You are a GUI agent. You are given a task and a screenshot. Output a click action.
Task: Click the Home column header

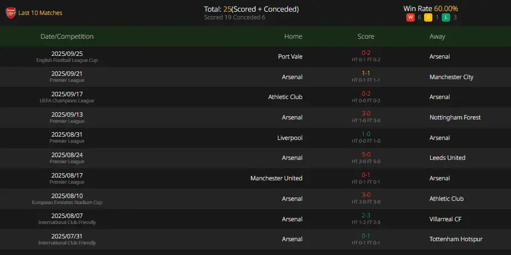point(293,37)
